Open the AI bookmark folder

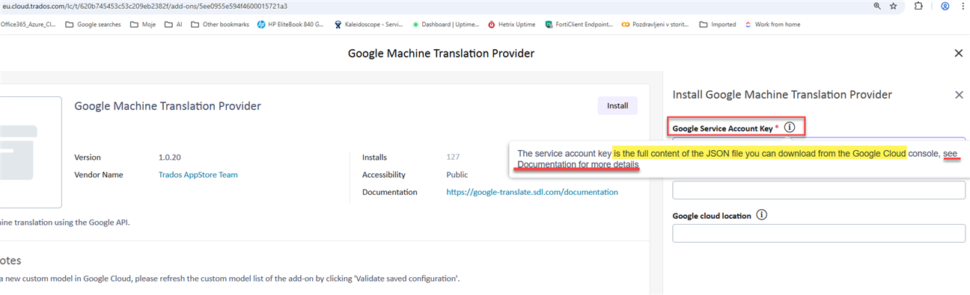coord(174,24)
